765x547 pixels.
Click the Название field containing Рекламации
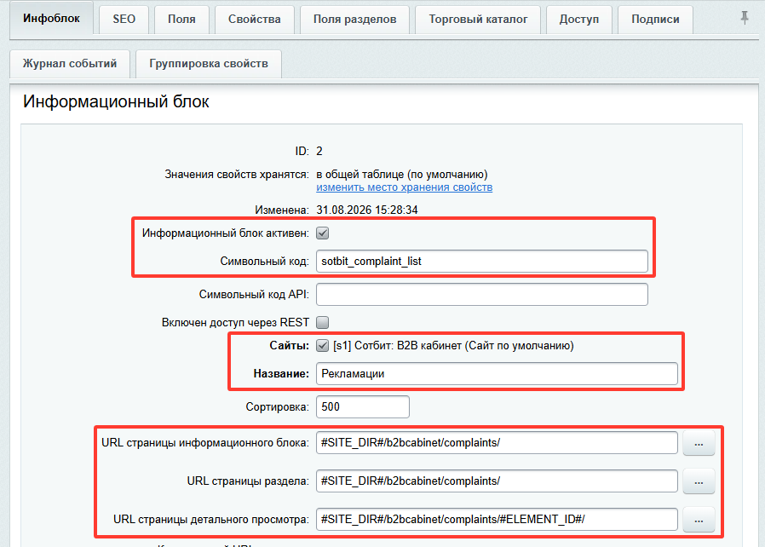[497, 374]
